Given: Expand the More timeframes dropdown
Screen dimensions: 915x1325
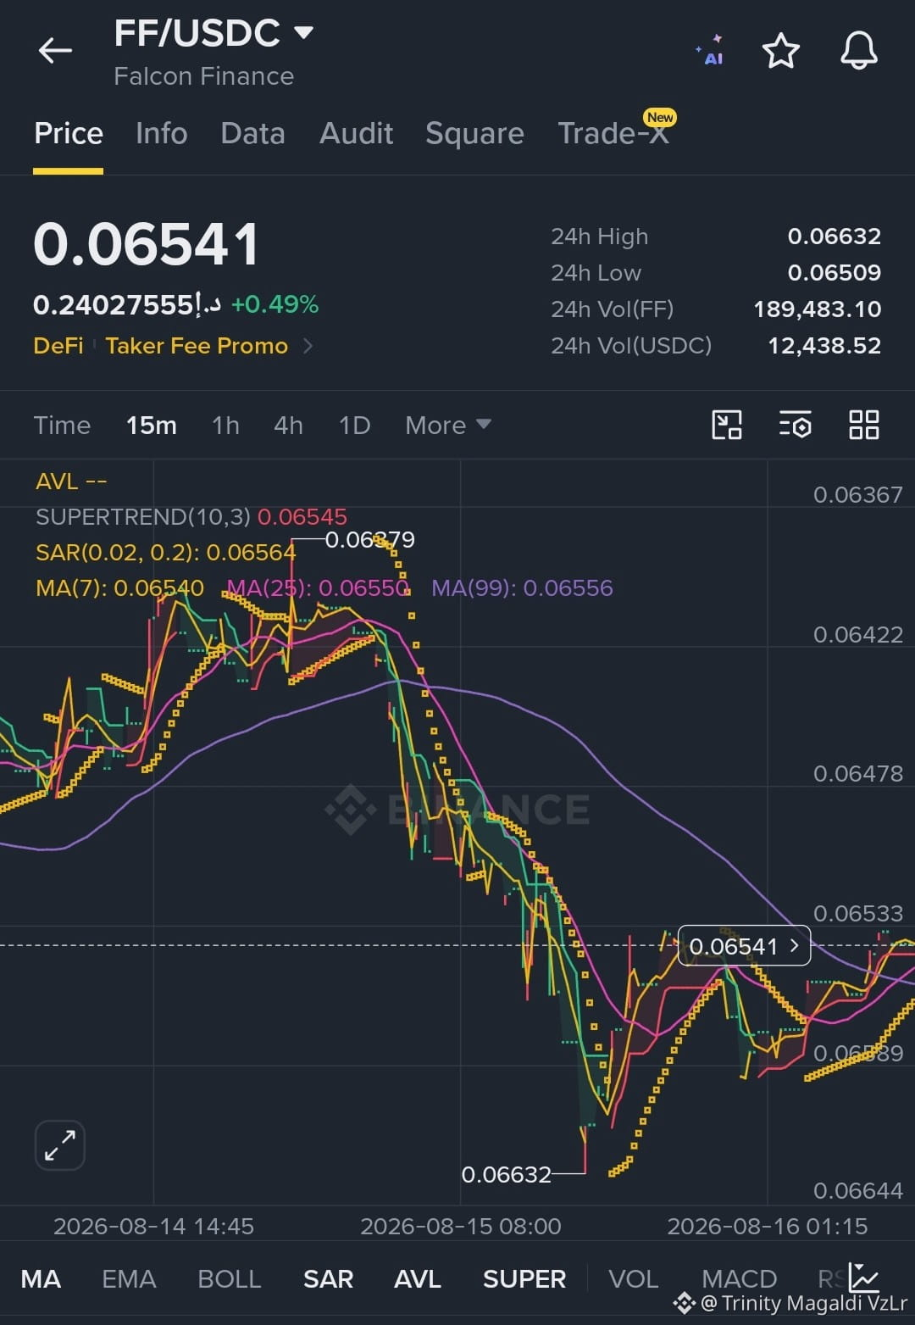Looking at the screenshot, I should tap(447, 425).
